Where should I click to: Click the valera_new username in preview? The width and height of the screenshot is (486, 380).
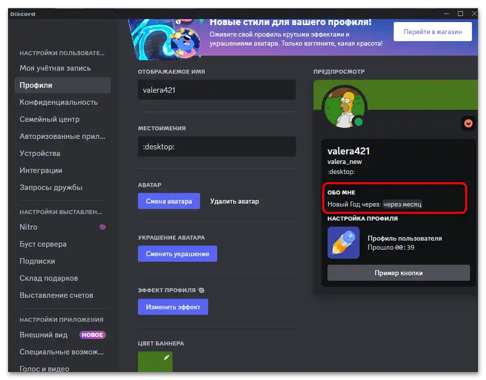point(345,161)
